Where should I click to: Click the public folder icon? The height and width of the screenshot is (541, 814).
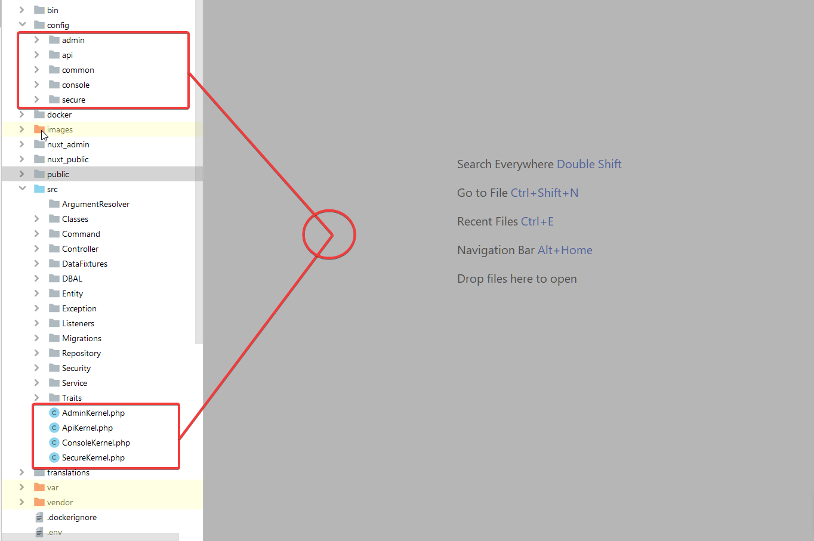[39, 174]
